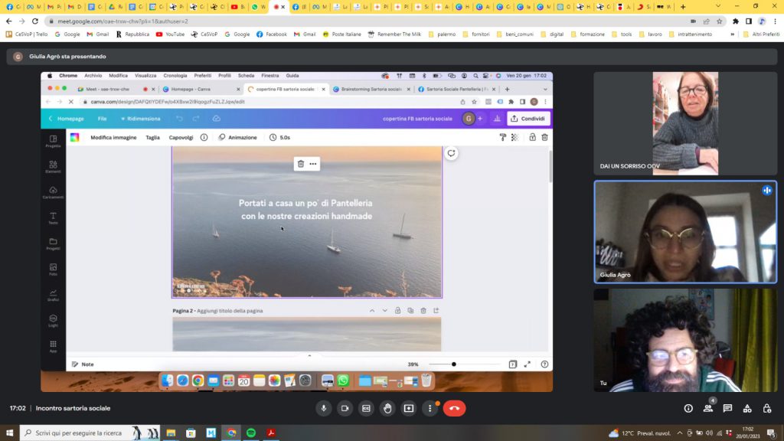Open the Ridimensiona dropdown in Canva
This screenshot has width=784, height=441.
click(141, 119)
